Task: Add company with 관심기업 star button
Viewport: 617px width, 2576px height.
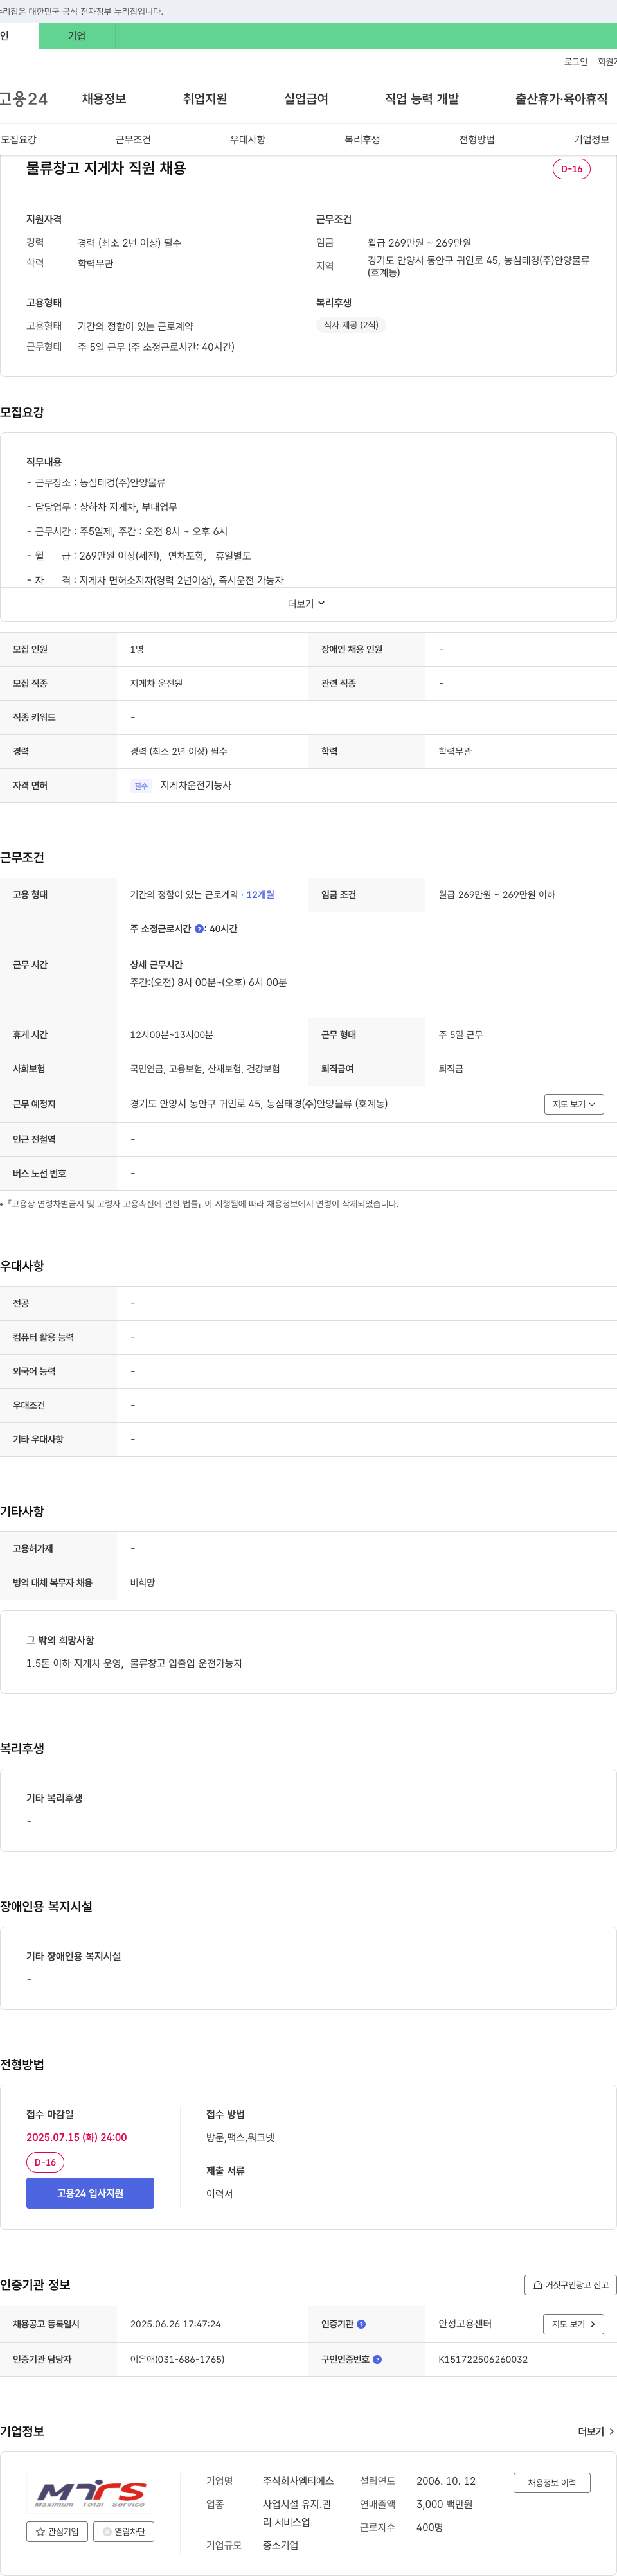Action: 57,2531
